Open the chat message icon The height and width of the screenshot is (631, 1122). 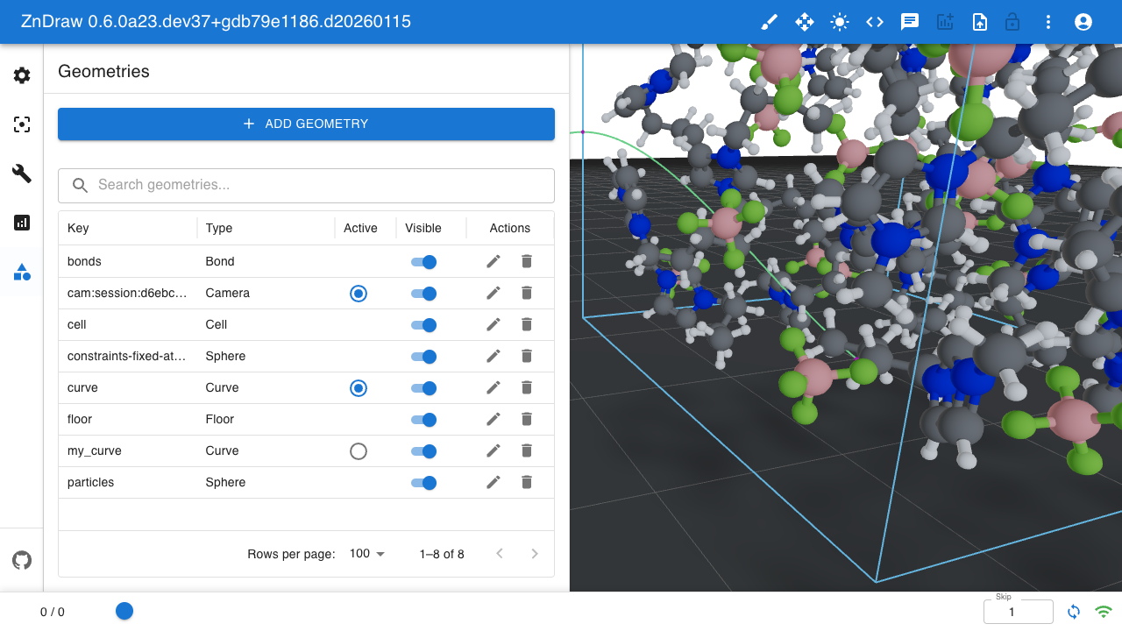click(910, 22)
